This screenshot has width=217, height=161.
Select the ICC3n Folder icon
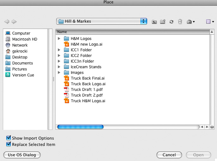pyautogui.click(x=66, y=61)
